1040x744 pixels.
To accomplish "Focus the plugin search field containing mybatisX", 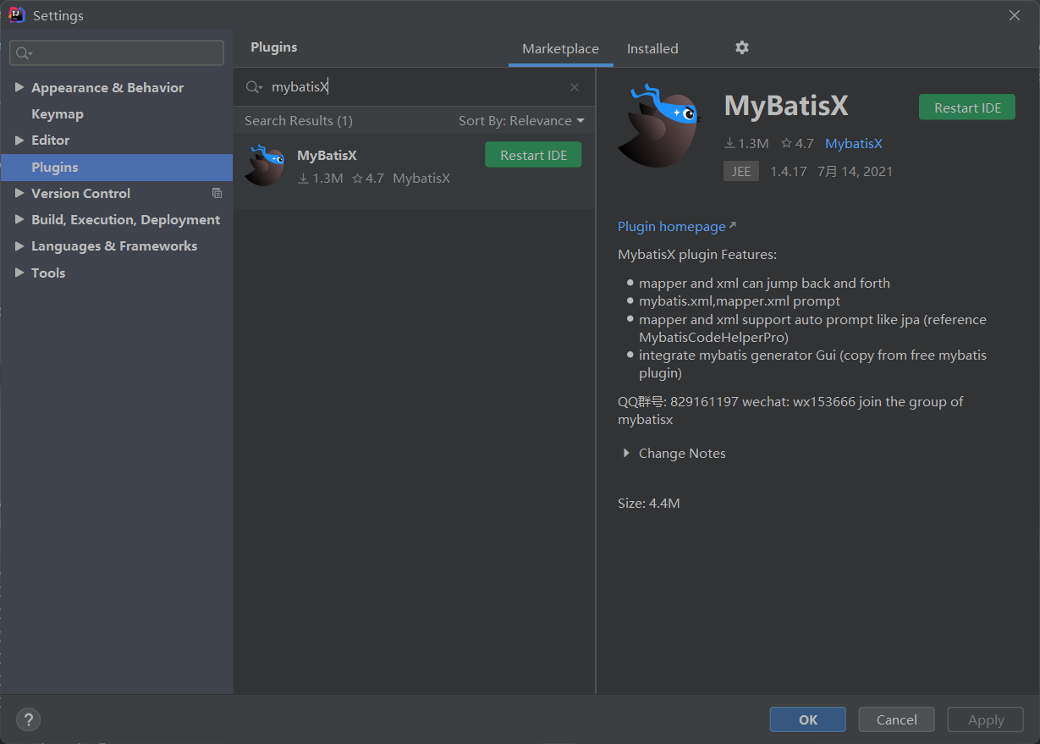I will (x=414, y=87).
